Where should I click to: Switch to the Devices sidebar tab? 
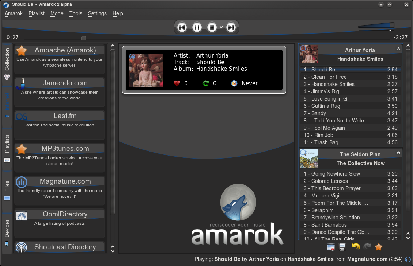(x=7, y=233)
